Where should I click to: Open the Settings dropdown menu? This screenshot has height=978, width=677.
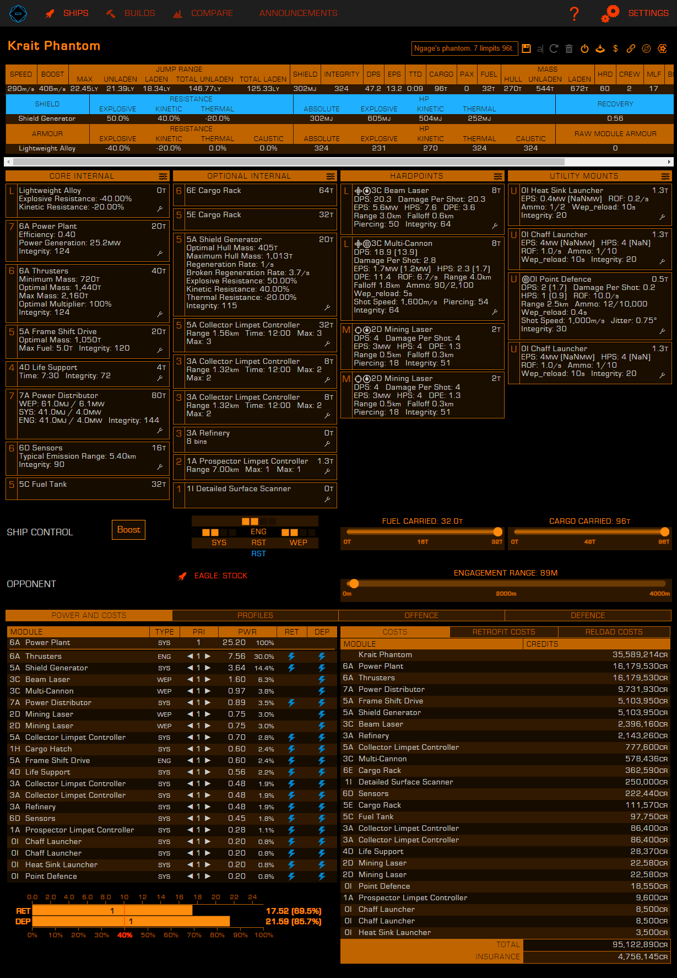(635, 13)
